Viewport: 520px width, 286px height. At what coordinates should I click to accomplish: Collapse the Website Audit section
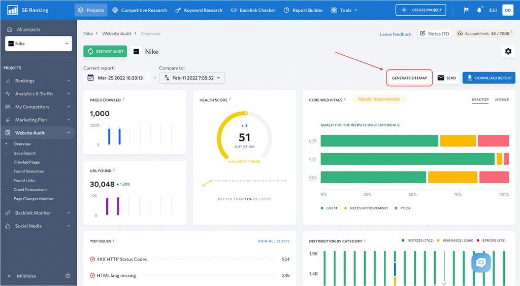pyautogui.click(x=69, y=133)
